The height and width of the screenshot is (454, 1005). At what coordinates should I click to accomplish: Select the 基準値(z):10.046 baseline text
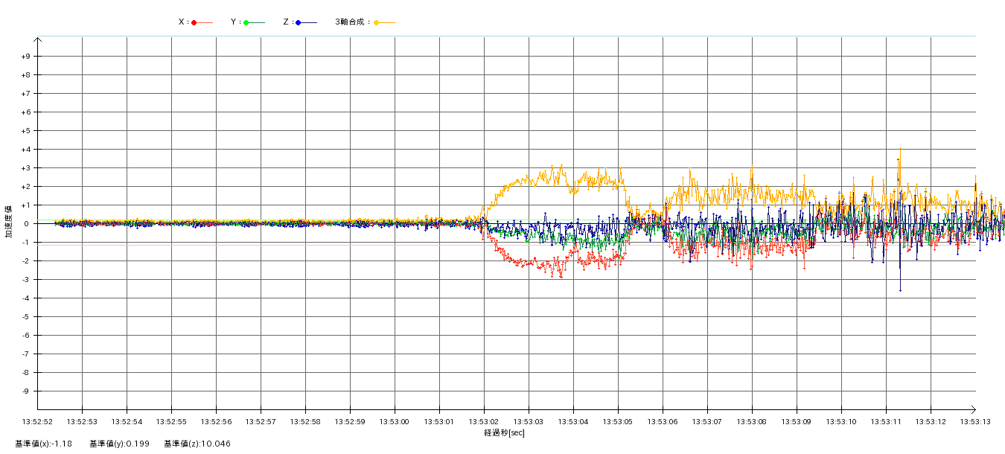(197, 444)
